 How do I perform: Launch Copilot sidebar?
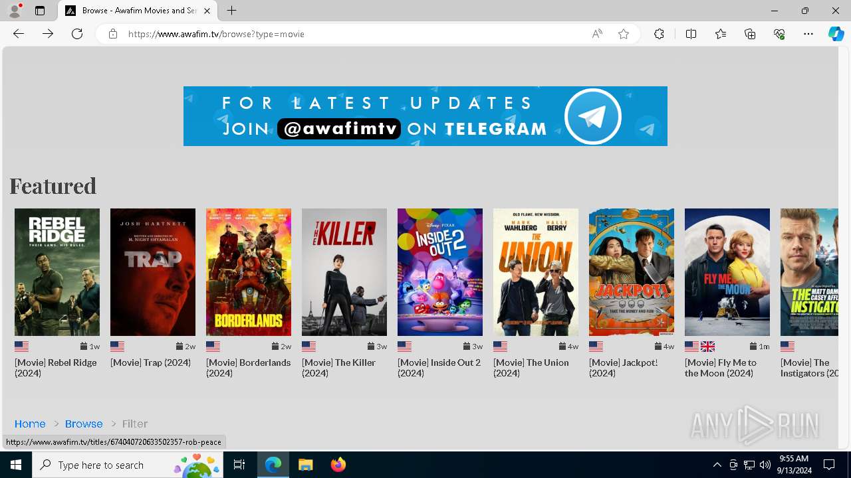[x=836, y=34]
